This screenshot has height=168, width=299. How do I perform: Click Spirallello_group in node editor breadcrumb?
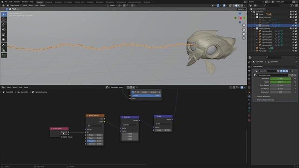coord(42,92)
